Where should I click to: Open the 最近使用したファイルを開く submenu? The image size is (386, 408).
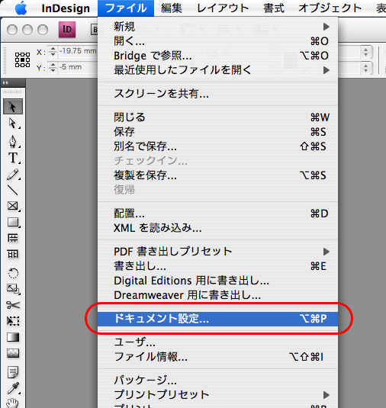[218, 70]
